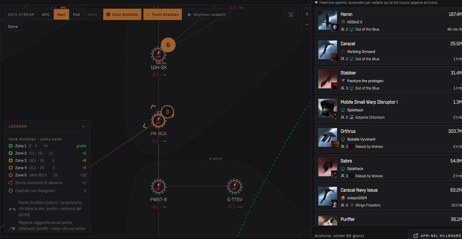
Task: Open the Orthrus ship thumbnail
Action: [327, 137]
